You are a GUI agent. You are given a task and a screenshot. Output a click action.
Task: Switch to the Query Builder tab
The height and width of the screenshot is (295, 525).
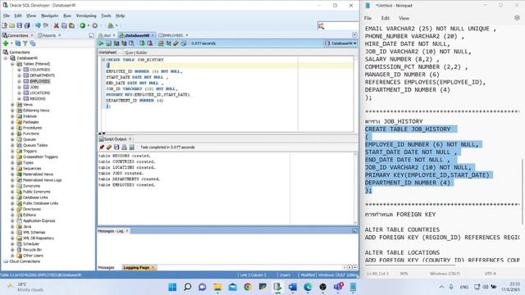click(135, 52)
